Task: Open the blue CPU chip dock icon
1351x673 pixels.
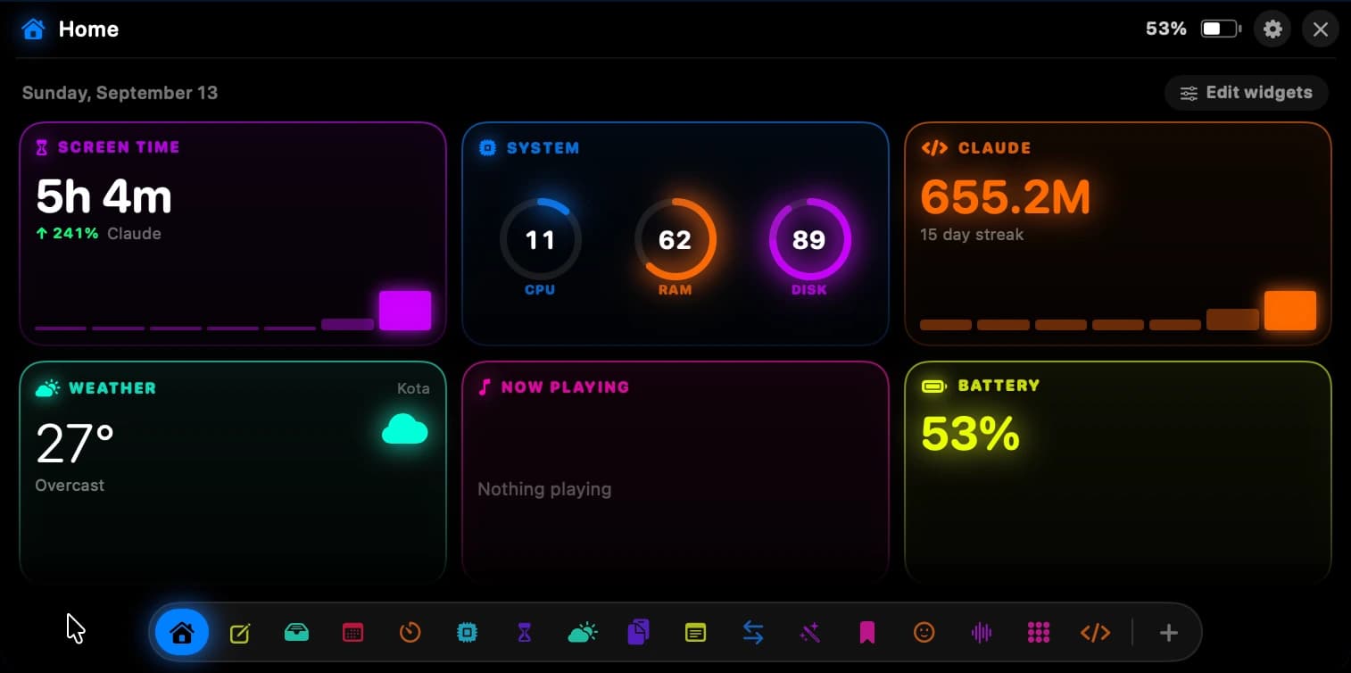Action: tap(466, 633)
